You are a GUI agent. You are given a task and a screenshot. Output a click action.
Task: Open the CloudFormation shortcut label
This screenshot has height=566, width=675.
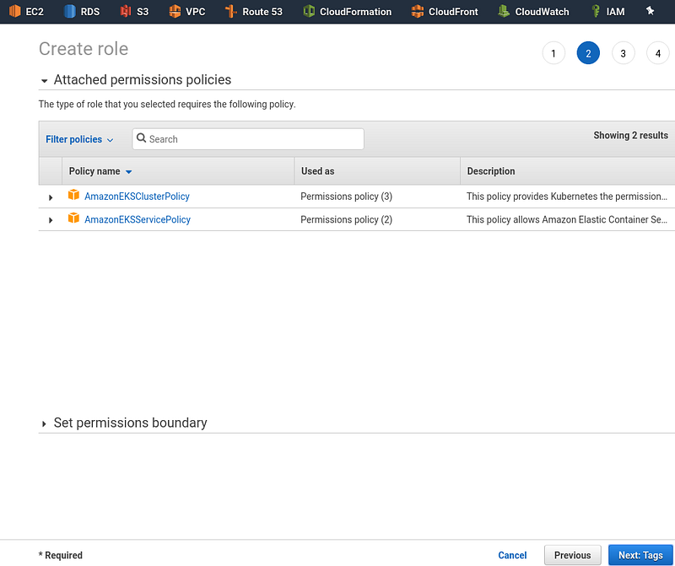coord(355,12)
